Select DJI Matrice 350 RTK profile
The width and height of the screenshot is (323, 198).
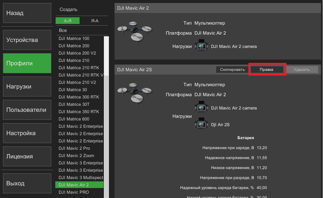[80, 111]
